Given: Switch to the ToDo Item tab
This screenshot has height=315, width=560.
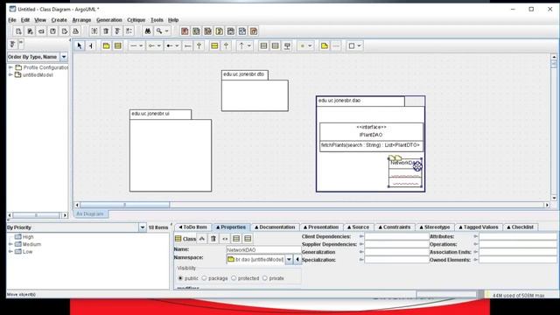Looking at the screenshot, I should click(192, 227).
